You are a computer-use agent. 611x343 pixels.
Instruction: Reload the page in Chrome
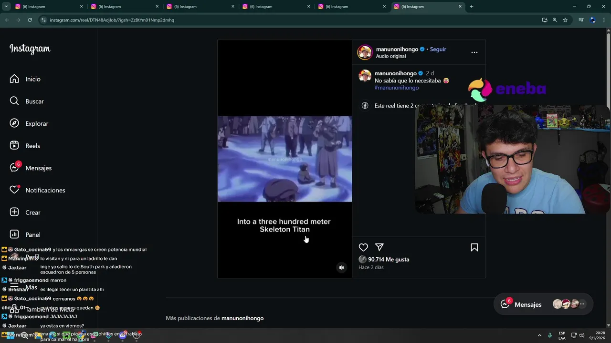[30, 20]
